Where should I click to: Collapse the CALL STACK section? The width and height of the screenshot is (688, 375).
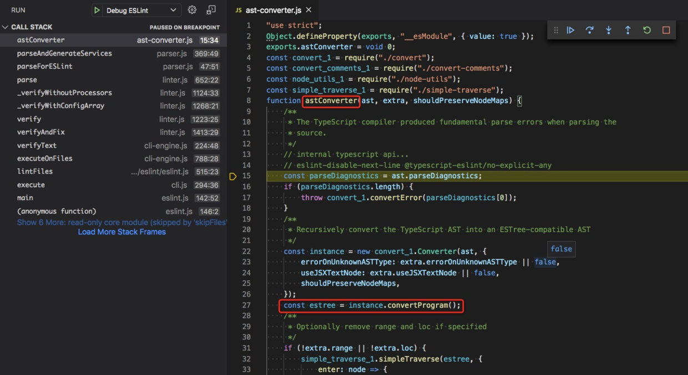(x=6, y=27)
